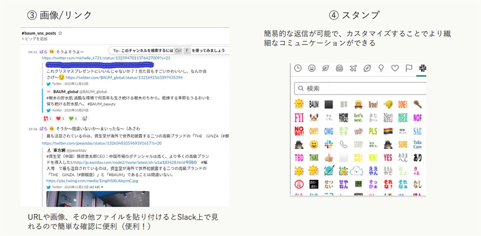Pick the blue ええやん emoji
The width and height of the screenshot is (481, 236).
click(373, 171)
